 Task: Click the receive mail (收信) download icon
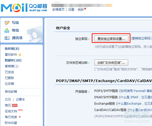click(7, 30)
